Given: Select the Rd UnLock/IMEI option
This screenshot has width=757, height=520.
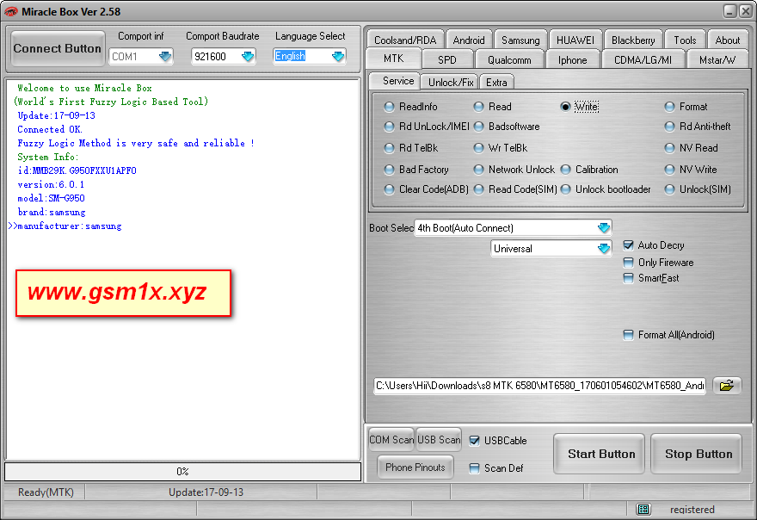Looking at the screenshot, I should pyautogui.click(x=389, y=127).
